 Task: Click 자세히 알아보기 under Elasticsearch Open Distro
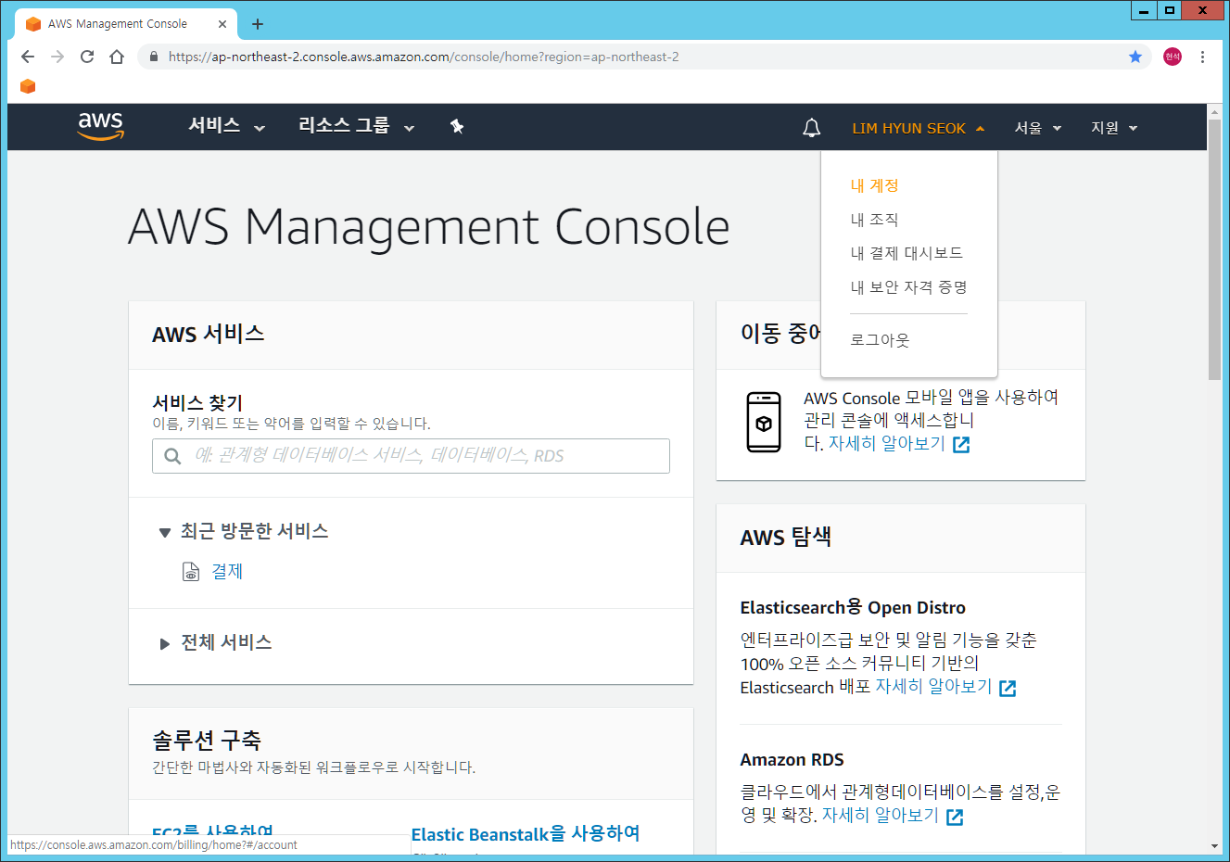click(933, 687)
